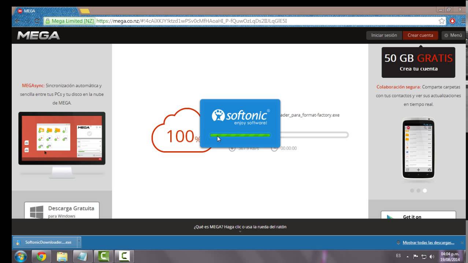Click the Crear cuenta button
Viewport: 468px width, 263px height.
(x=420, y=35)
